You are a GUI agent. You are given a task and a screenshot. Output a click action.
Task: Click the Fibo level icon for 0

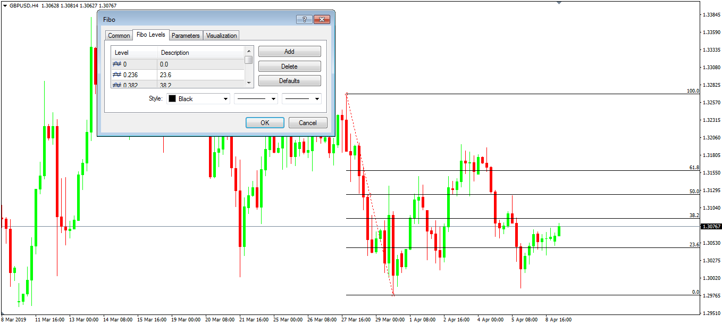tap(117, 64)
